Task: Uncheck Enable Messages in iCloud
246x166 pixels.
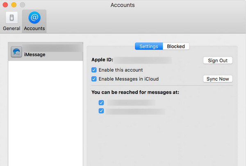Action: click(x=94, y=79)
